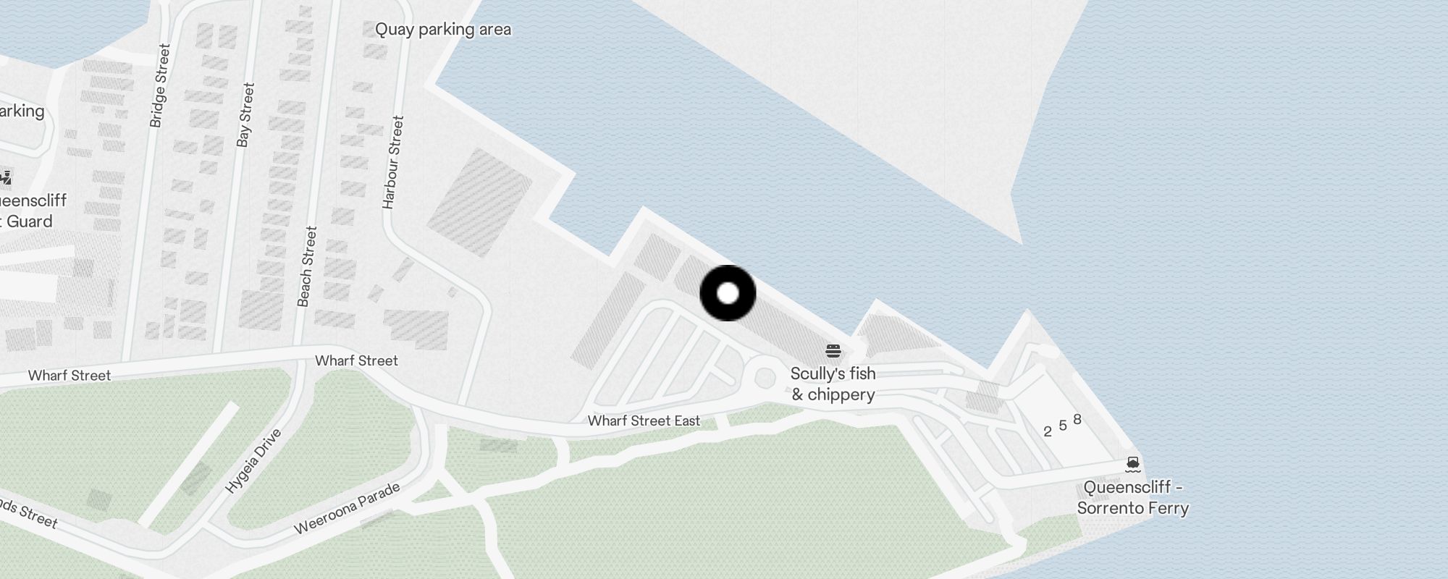This screenshot has width=1448, height=579.
Task: Select berth number 5 near ferry
Action: pos(1063,426)
